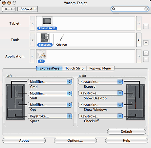Image resolution: width=151 pixels, height=148 pixels.
Task: Open the Options... dialog
Action: click(x=75, y=140)
